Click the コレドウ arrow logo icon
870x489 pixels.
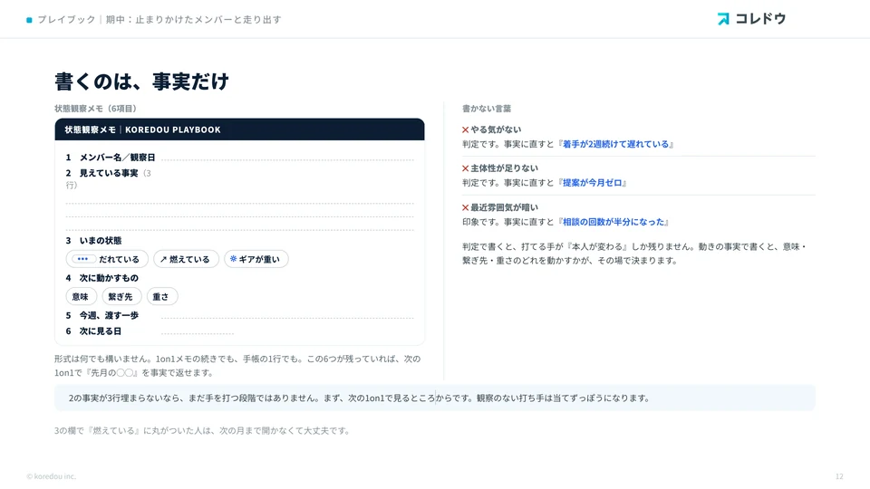tap(723, 19)
